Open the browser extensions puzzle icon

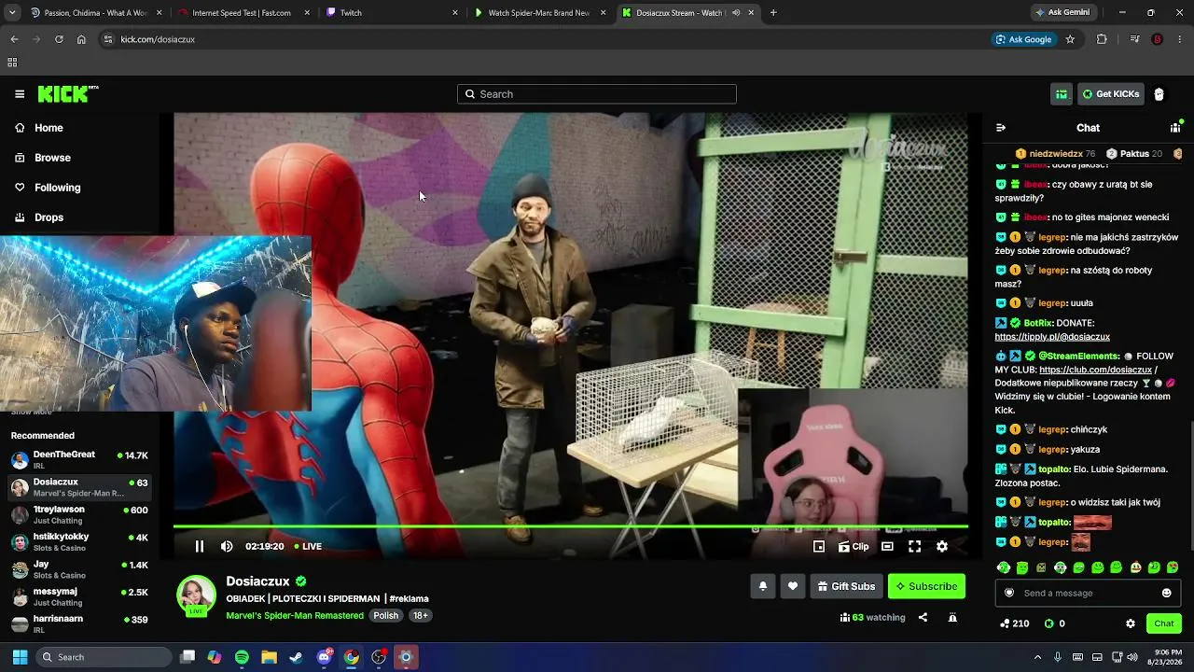pos(1102,39)
